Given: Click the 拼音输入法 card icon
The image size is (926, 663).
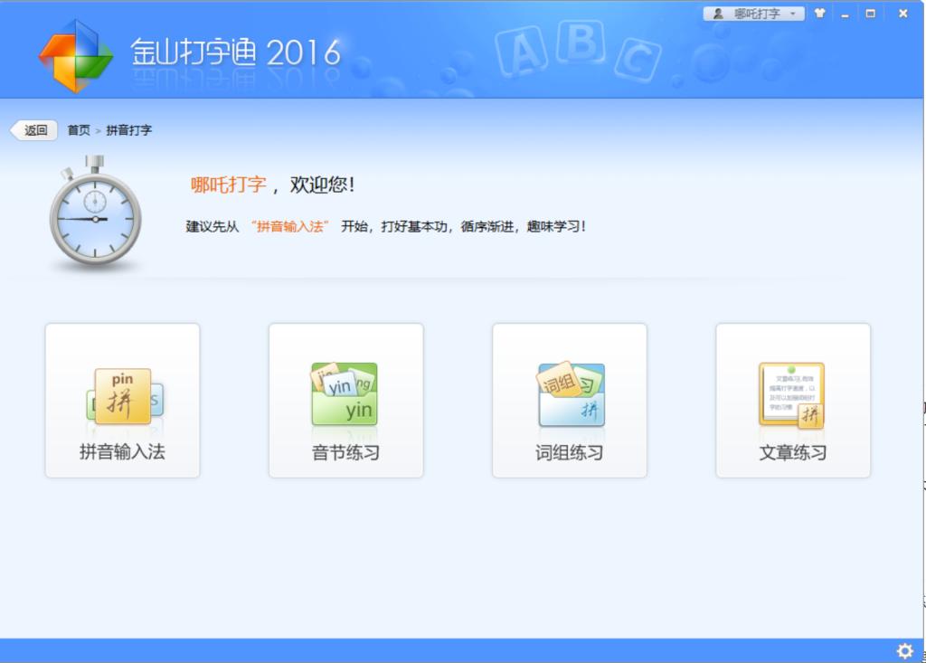Looking at the screenshot, I should [x=123, y=396].
